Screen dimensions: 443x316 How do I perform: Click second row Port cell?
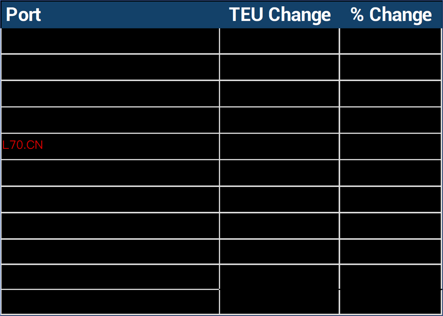click(110, 67)
